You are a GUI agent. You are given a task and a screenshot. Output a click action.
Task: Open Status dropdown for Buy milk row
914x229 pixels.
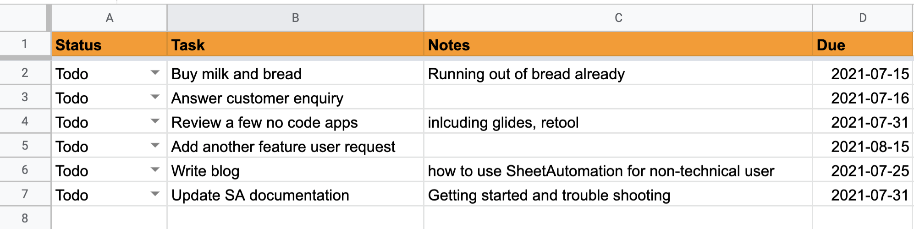[x=155, y=73]
